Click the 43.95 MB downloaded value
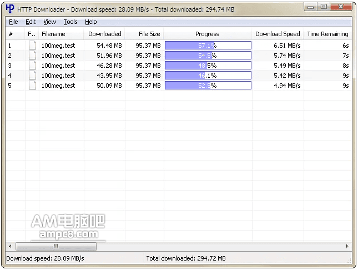This screenshot has width=358, height=270. click(109, 76)
